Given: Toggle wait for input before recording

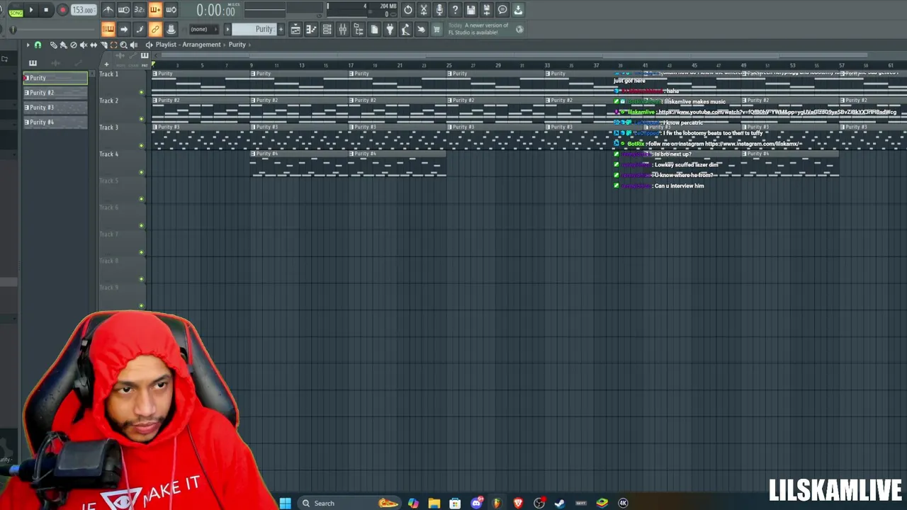Looking at the screenshot, I should click(123, 10).
